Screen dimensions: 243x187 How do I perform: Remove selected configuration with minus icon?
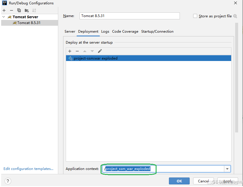tap(12, 10)
